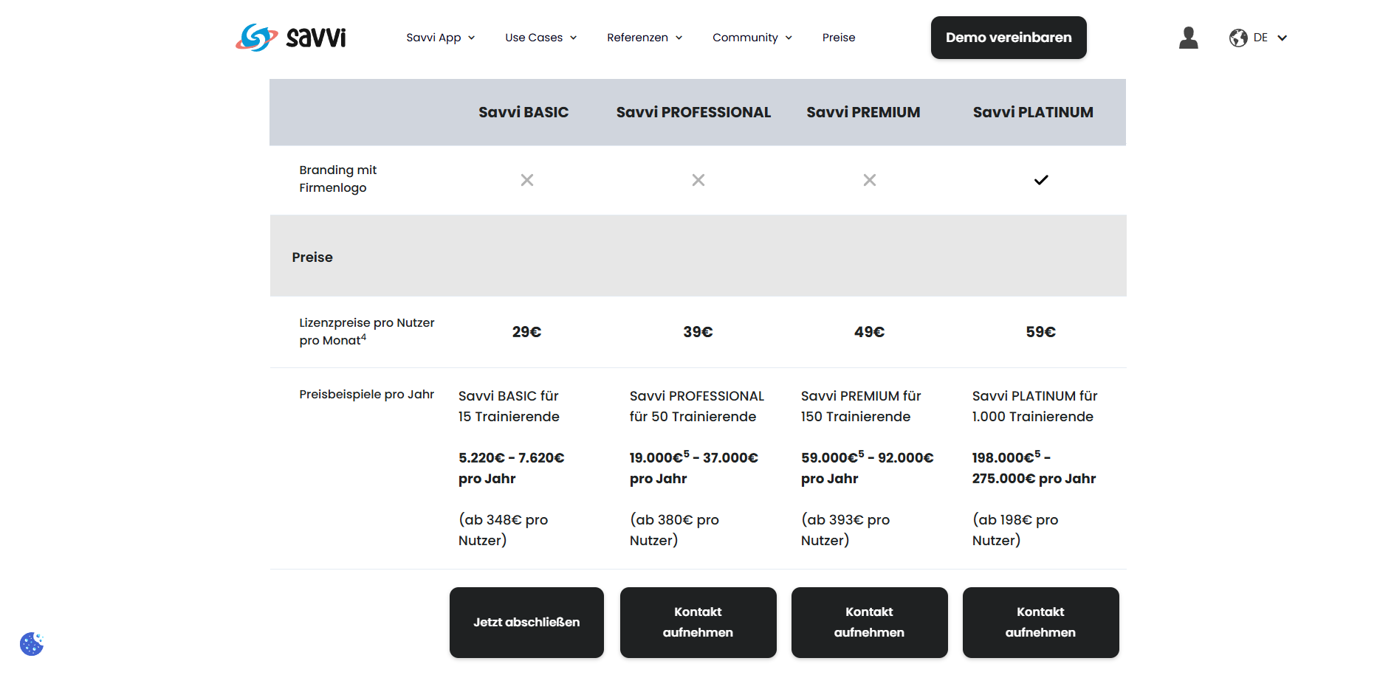Click Kontakt aufnehmen under Savvi PROFESSIONAL

[x=698, y=622]
